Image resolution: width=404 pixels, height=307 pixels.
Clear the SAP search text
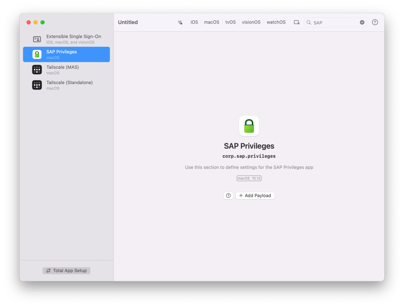coord(362,22)
